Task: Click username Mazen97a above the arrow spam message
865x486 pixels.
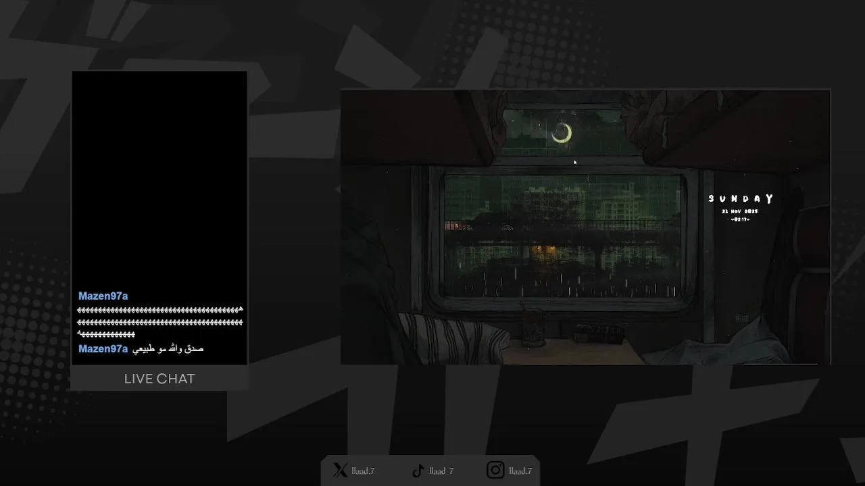Action: click(x=103, y=296)
